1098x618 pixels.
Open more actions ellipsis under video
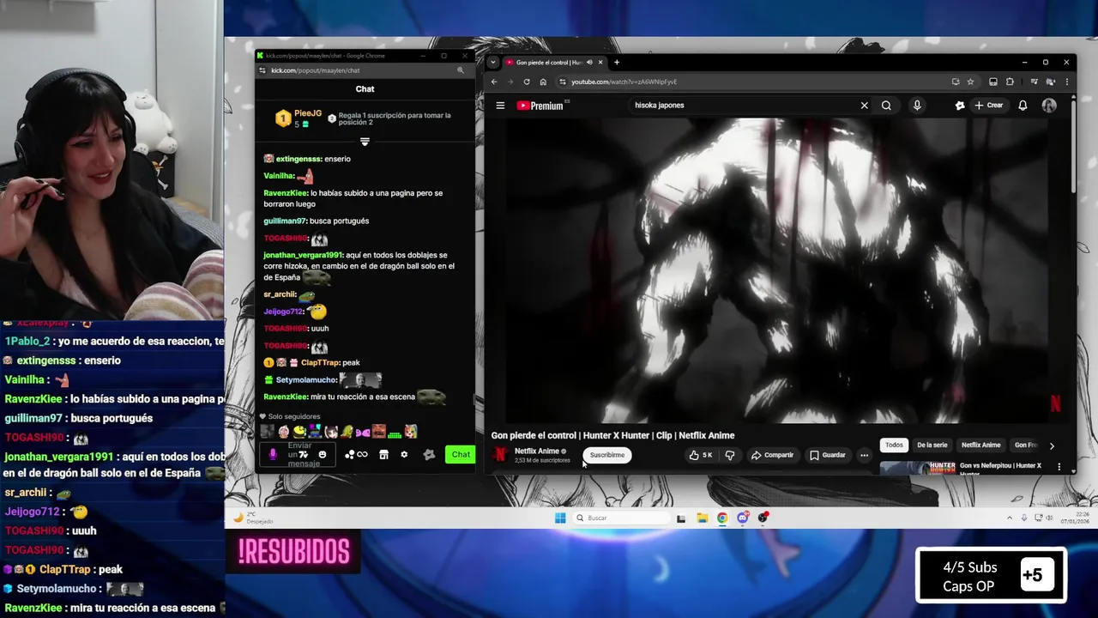point(865,455)
